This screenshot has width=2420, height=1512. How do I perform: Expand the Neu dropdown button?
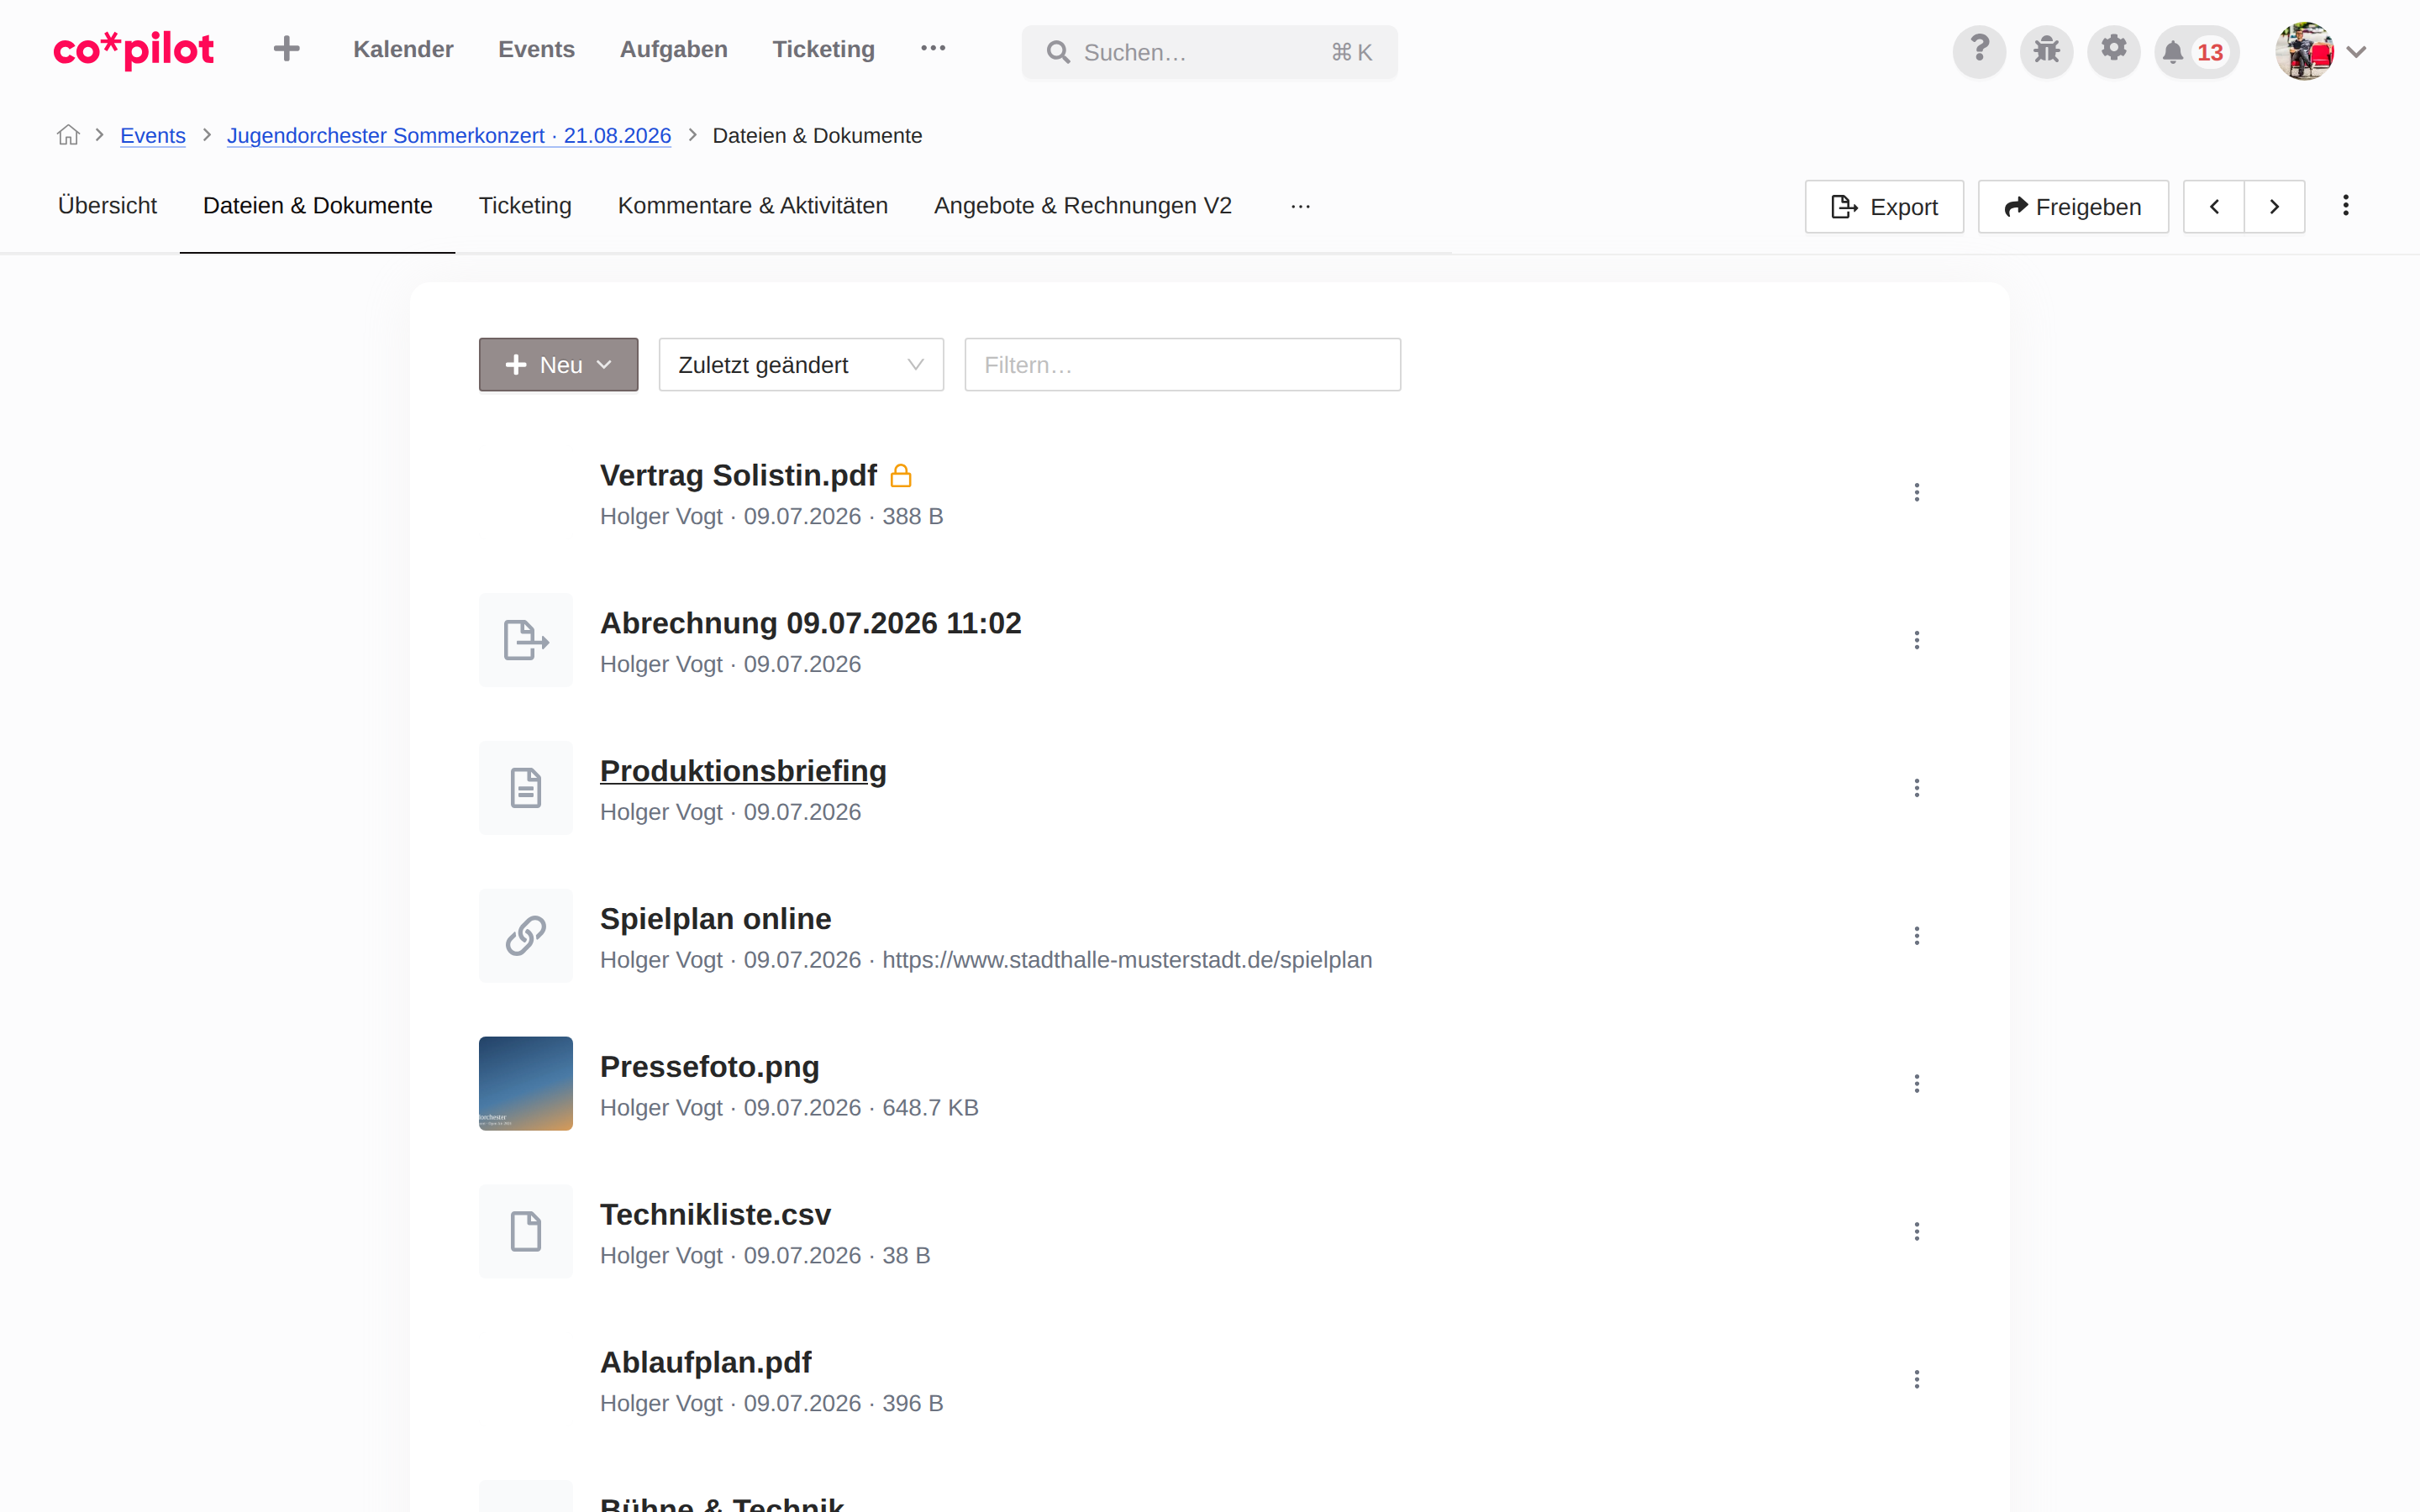tap(558, 365)
